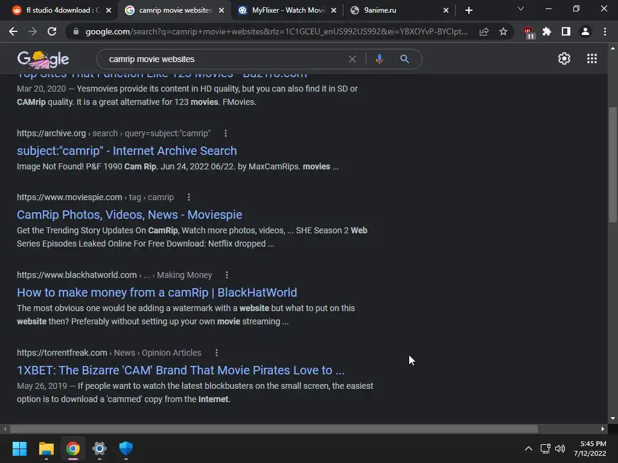The height and width of the screenshot is (463, 618).
Task: Click the vertical scrollbar thumb
Action: coord(613,165)
